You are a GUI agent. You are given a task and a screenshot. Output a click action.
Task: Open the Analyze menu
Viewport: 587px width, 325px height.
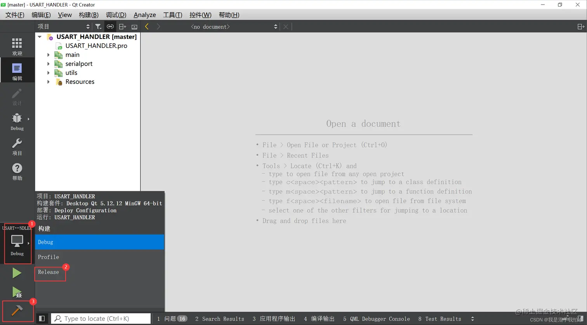[x=145, y=15]
